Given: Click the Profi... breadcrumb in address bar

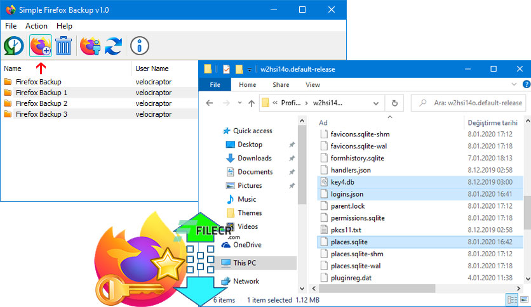Looking at the screenshot, I should (291, 103).
